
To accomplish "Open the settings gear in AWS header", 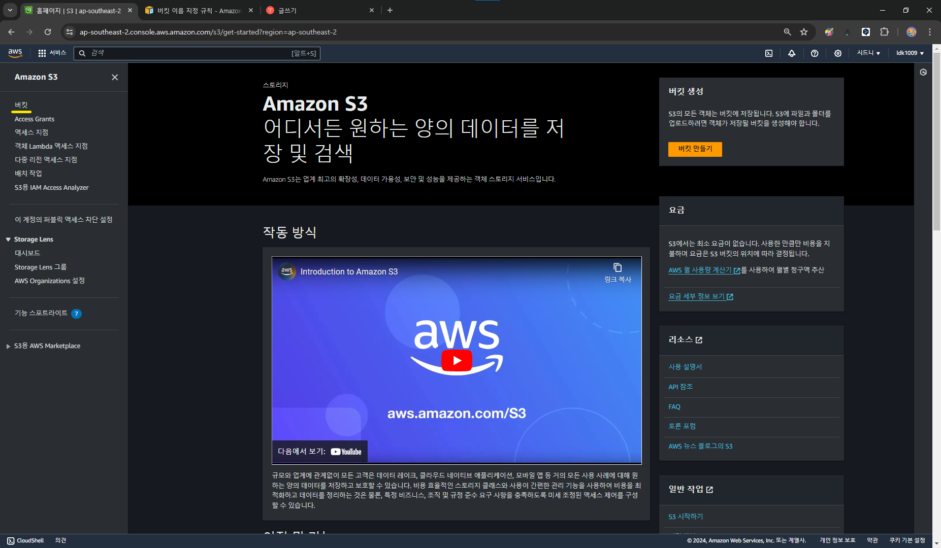I will (838, 53).
